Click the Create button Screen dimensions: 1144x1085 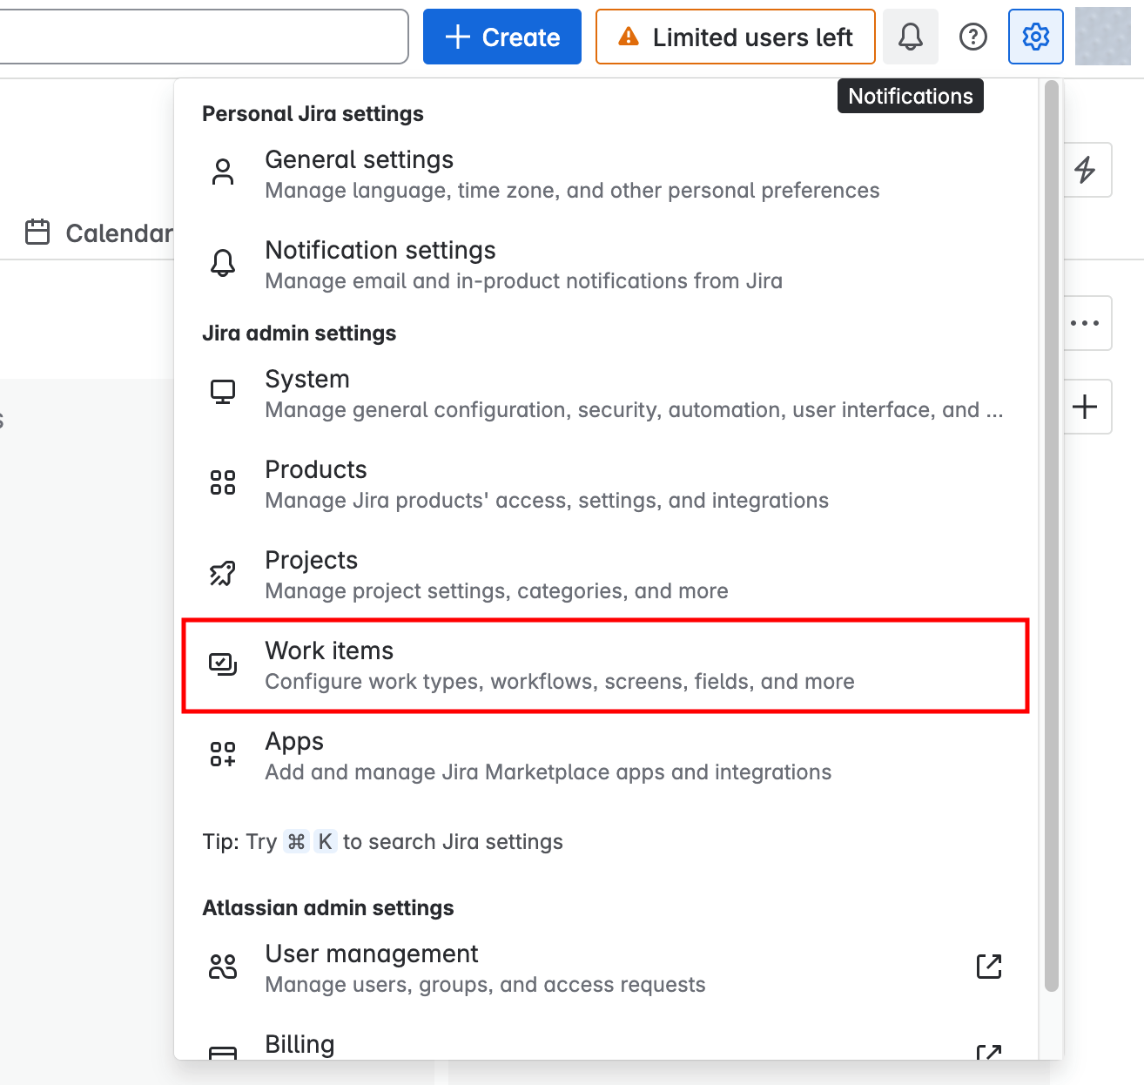pyautogui.click(x=502, y=37)
